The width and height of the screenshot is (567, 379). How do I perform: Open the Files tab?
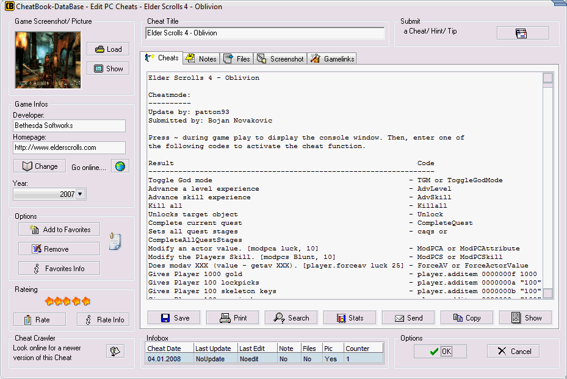coord(237,58)
